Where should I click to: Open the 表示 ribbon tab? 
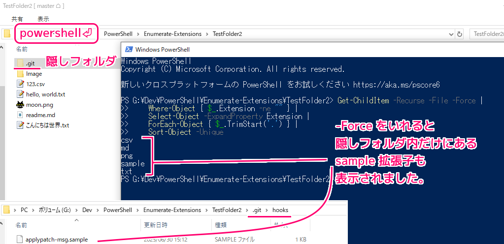click(x=43, y=19)
